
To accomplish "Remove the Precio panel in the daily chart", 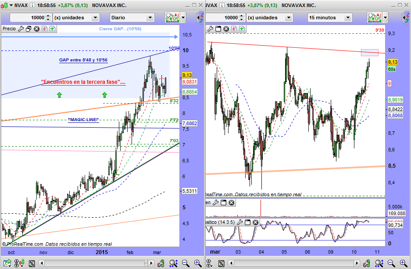I will click(37, 29).
